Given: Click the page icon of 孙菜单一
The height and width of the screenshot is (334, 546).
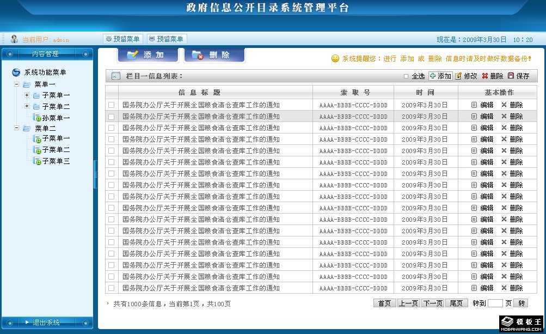Looking at the screenshot, I should (37, 118).
